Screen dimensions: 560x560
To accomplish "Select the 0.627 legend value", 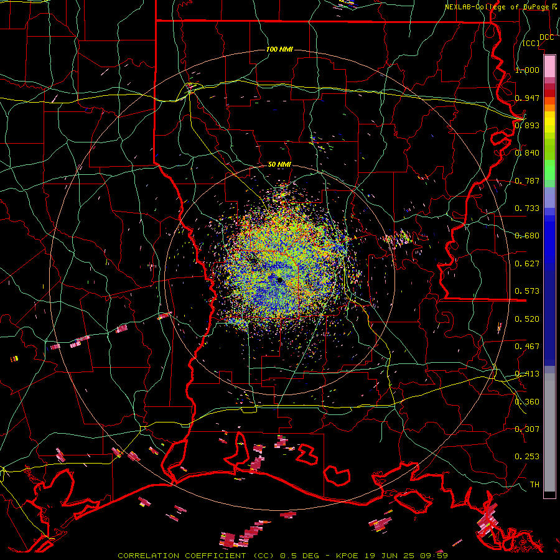I will click(x=527, y=264).
